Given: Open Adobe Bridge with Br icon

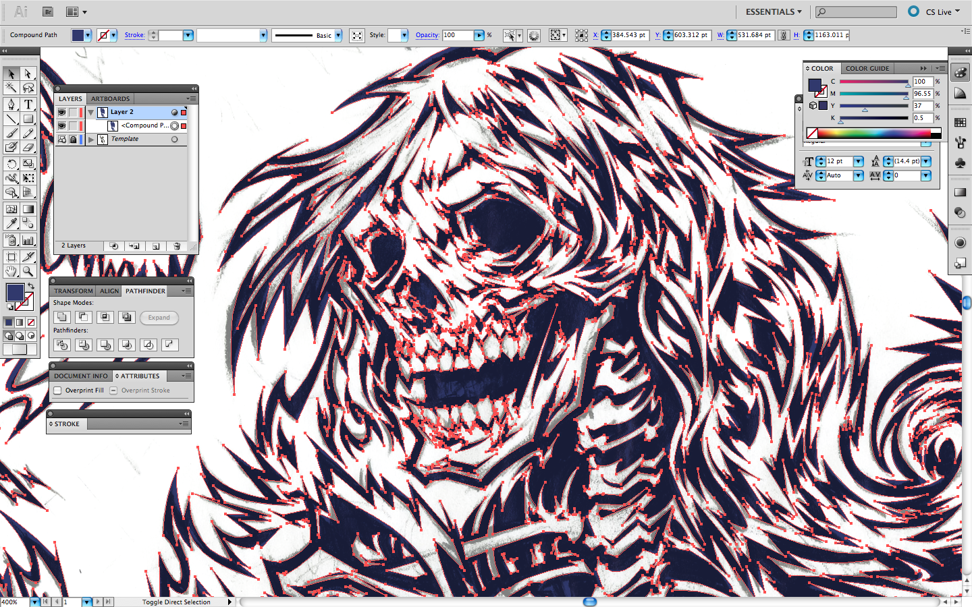Looking at the screenshot, I should 47,11.
